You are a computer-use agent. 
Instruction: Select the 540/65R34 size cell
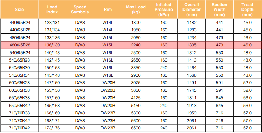pyautogui.click(x=19, y=75)
